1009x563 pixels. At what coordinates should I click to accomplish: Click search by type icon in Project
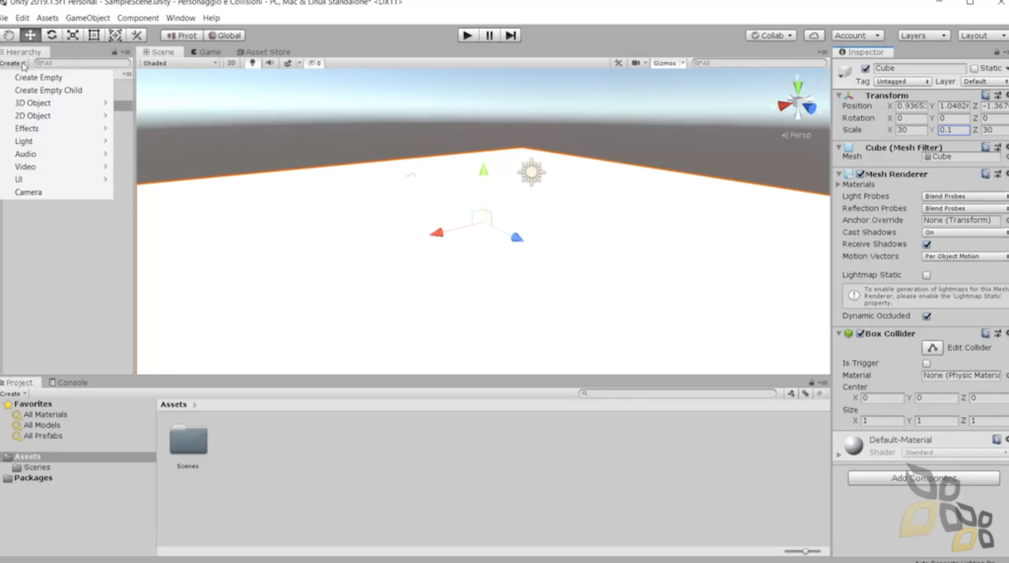click(x=791, y=393)
